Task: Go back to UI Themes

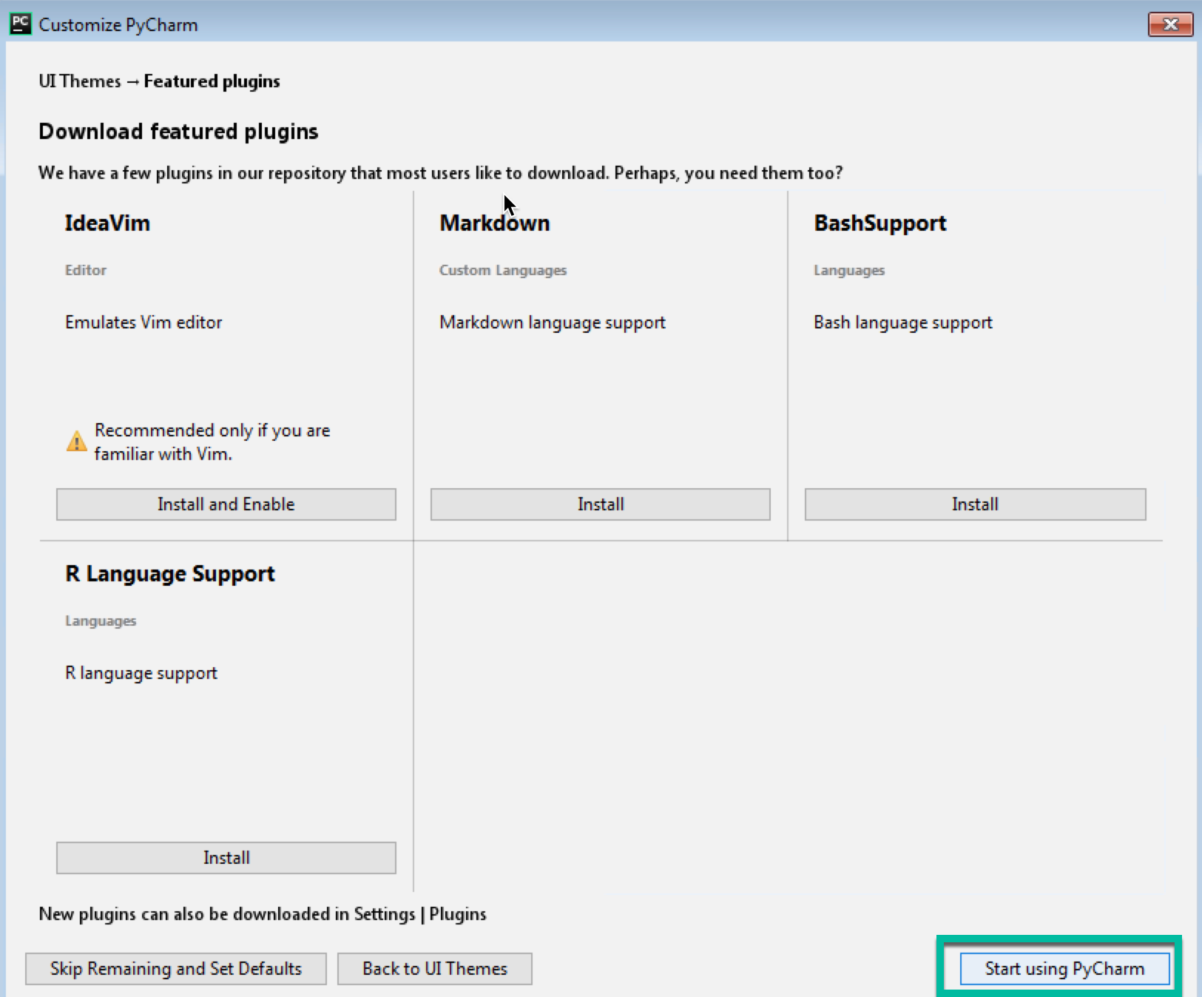Action: (x=435, y=969)
